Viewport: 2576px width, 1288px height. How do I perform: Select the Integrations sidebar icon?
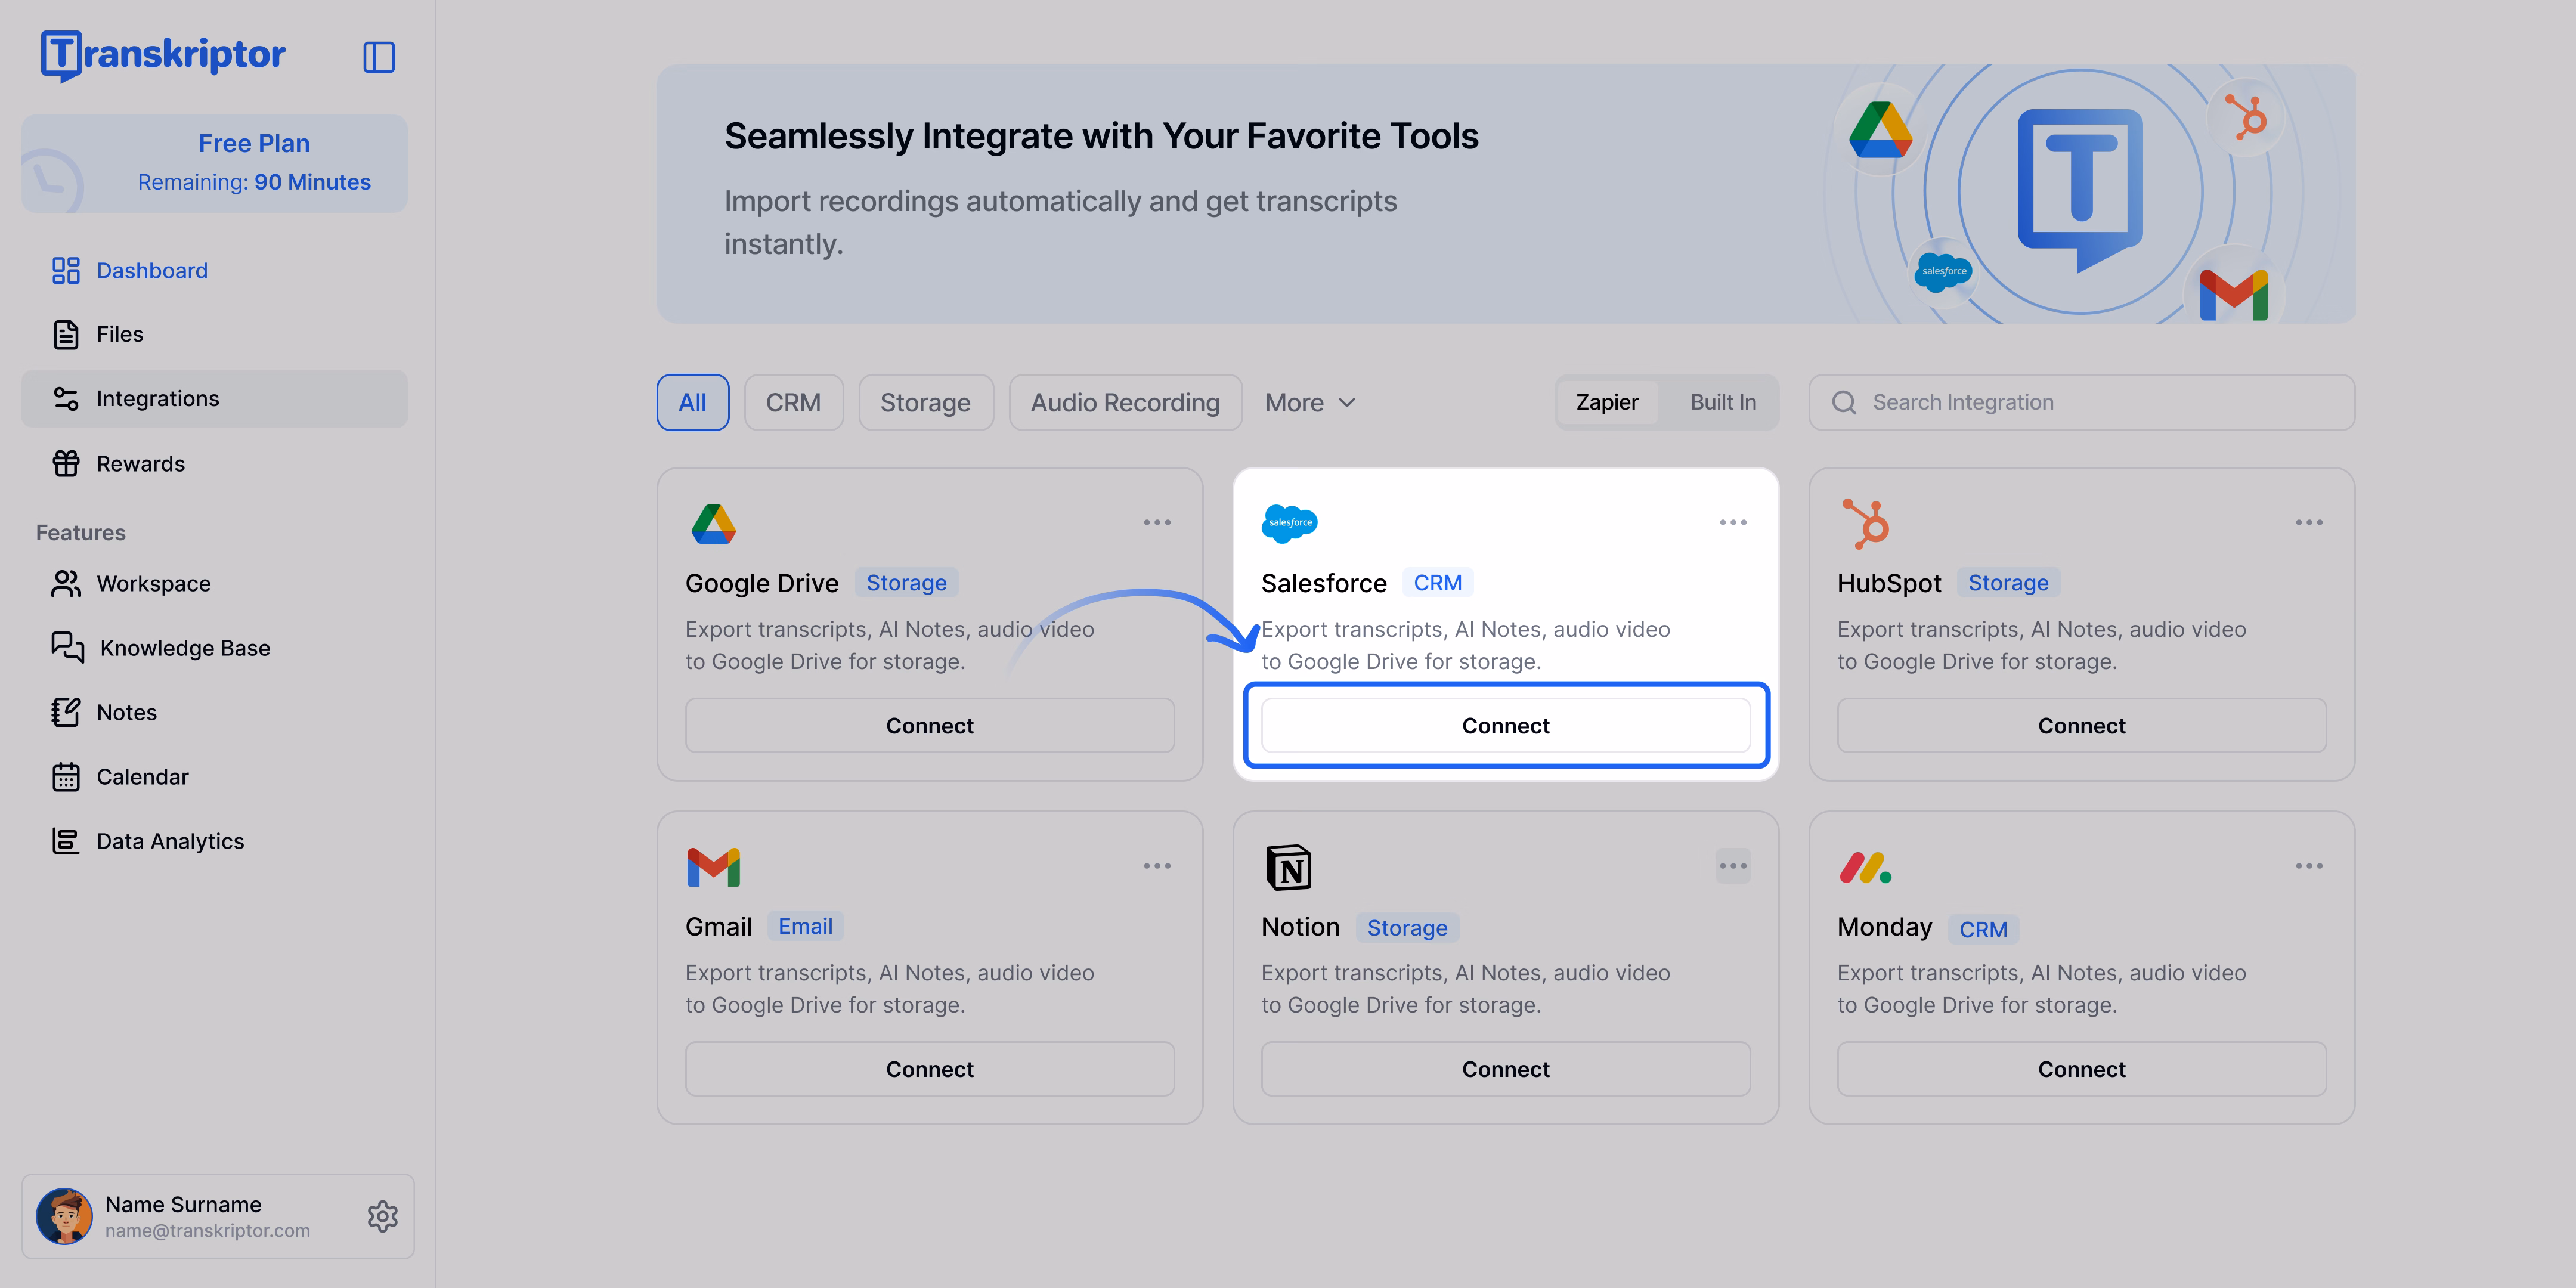click(x=66, y=398)
